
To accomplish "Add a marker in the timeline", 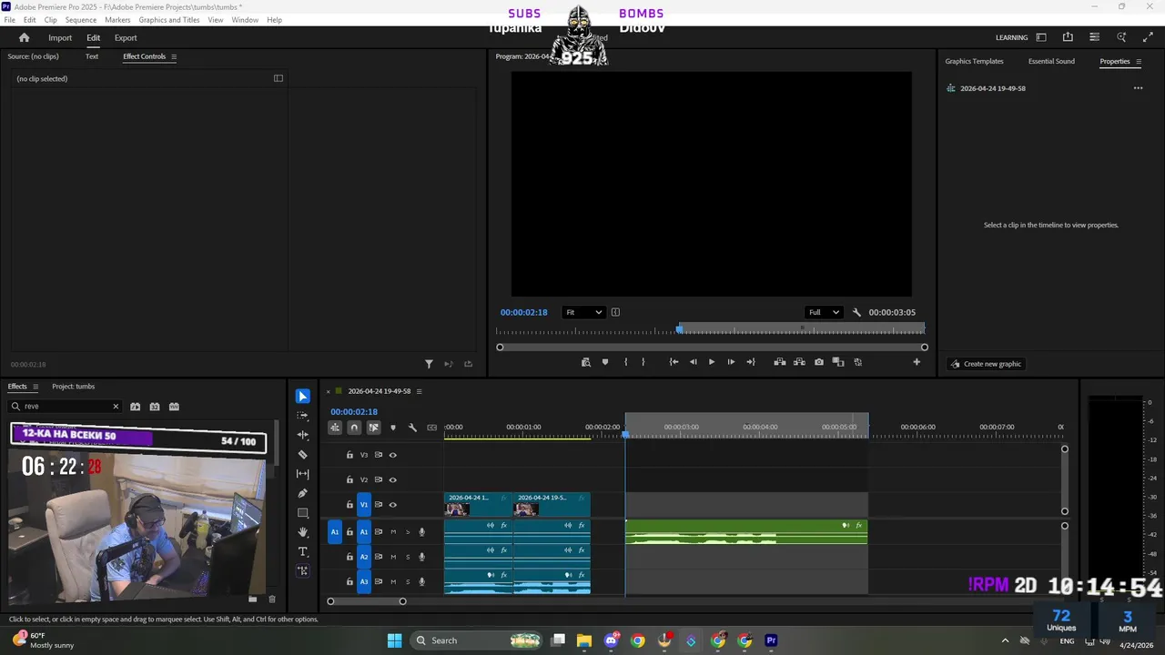I will 393,428.
